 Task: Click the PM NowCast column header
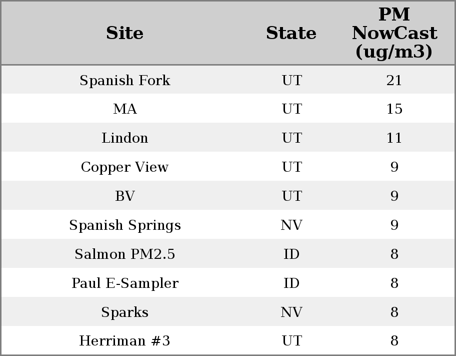tap(394, 33)
